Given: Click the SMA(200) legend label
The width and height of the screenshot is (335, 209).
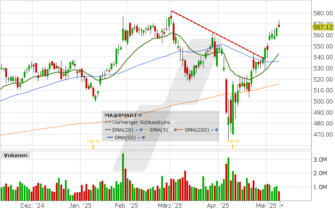Looking at the screenshot, I should (x=197, y=130).
